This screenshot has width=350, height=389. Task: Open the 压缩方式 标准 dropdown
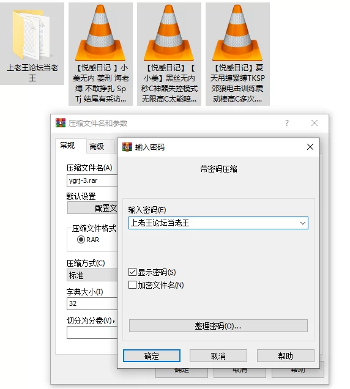tap(92, 275)
